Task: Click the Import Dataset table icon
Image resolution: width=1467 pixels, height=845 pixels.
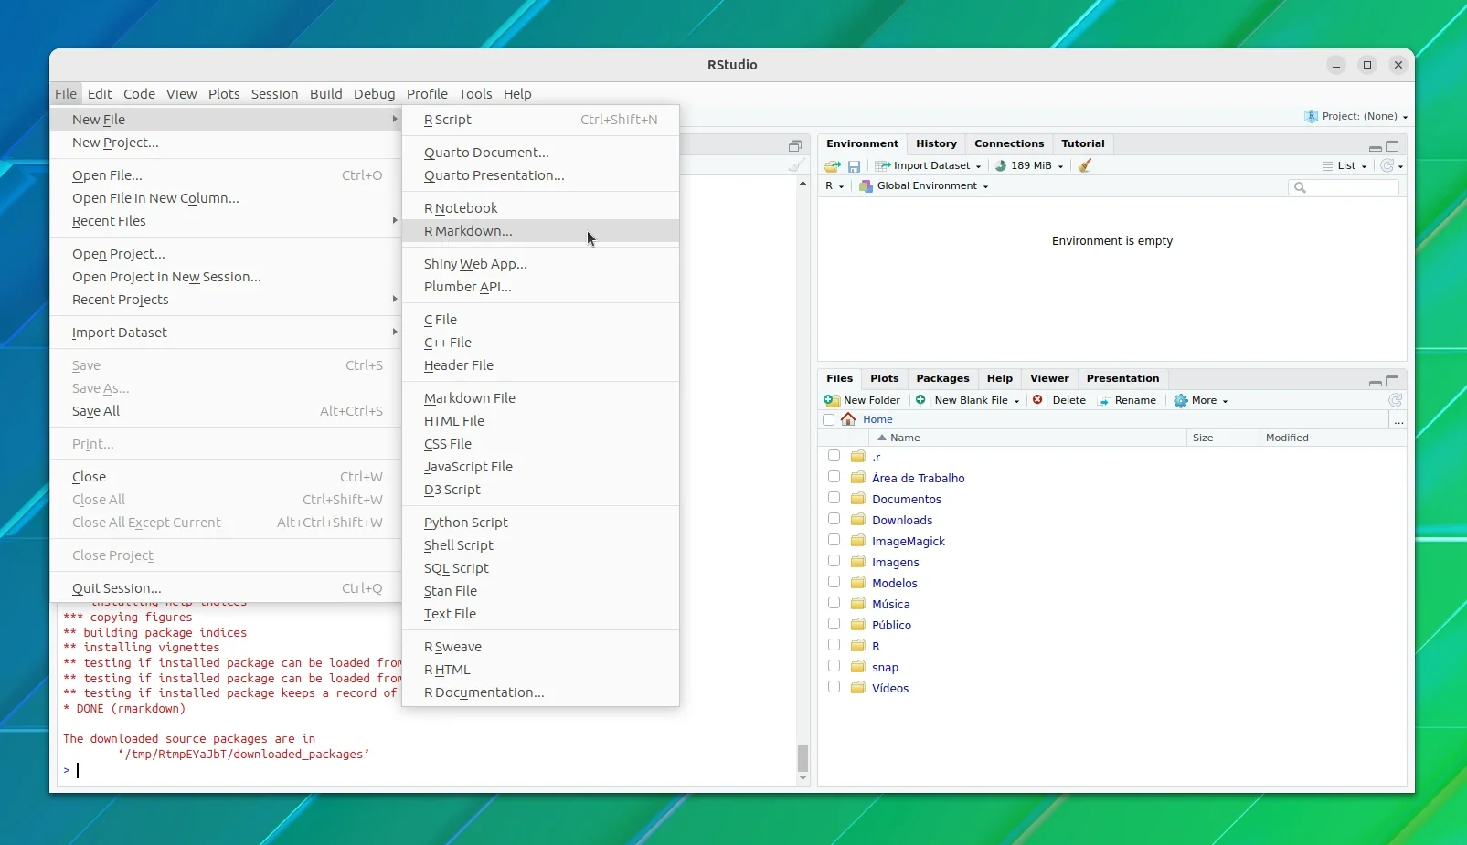Action: pyautogui.click(x=882, y=166)
